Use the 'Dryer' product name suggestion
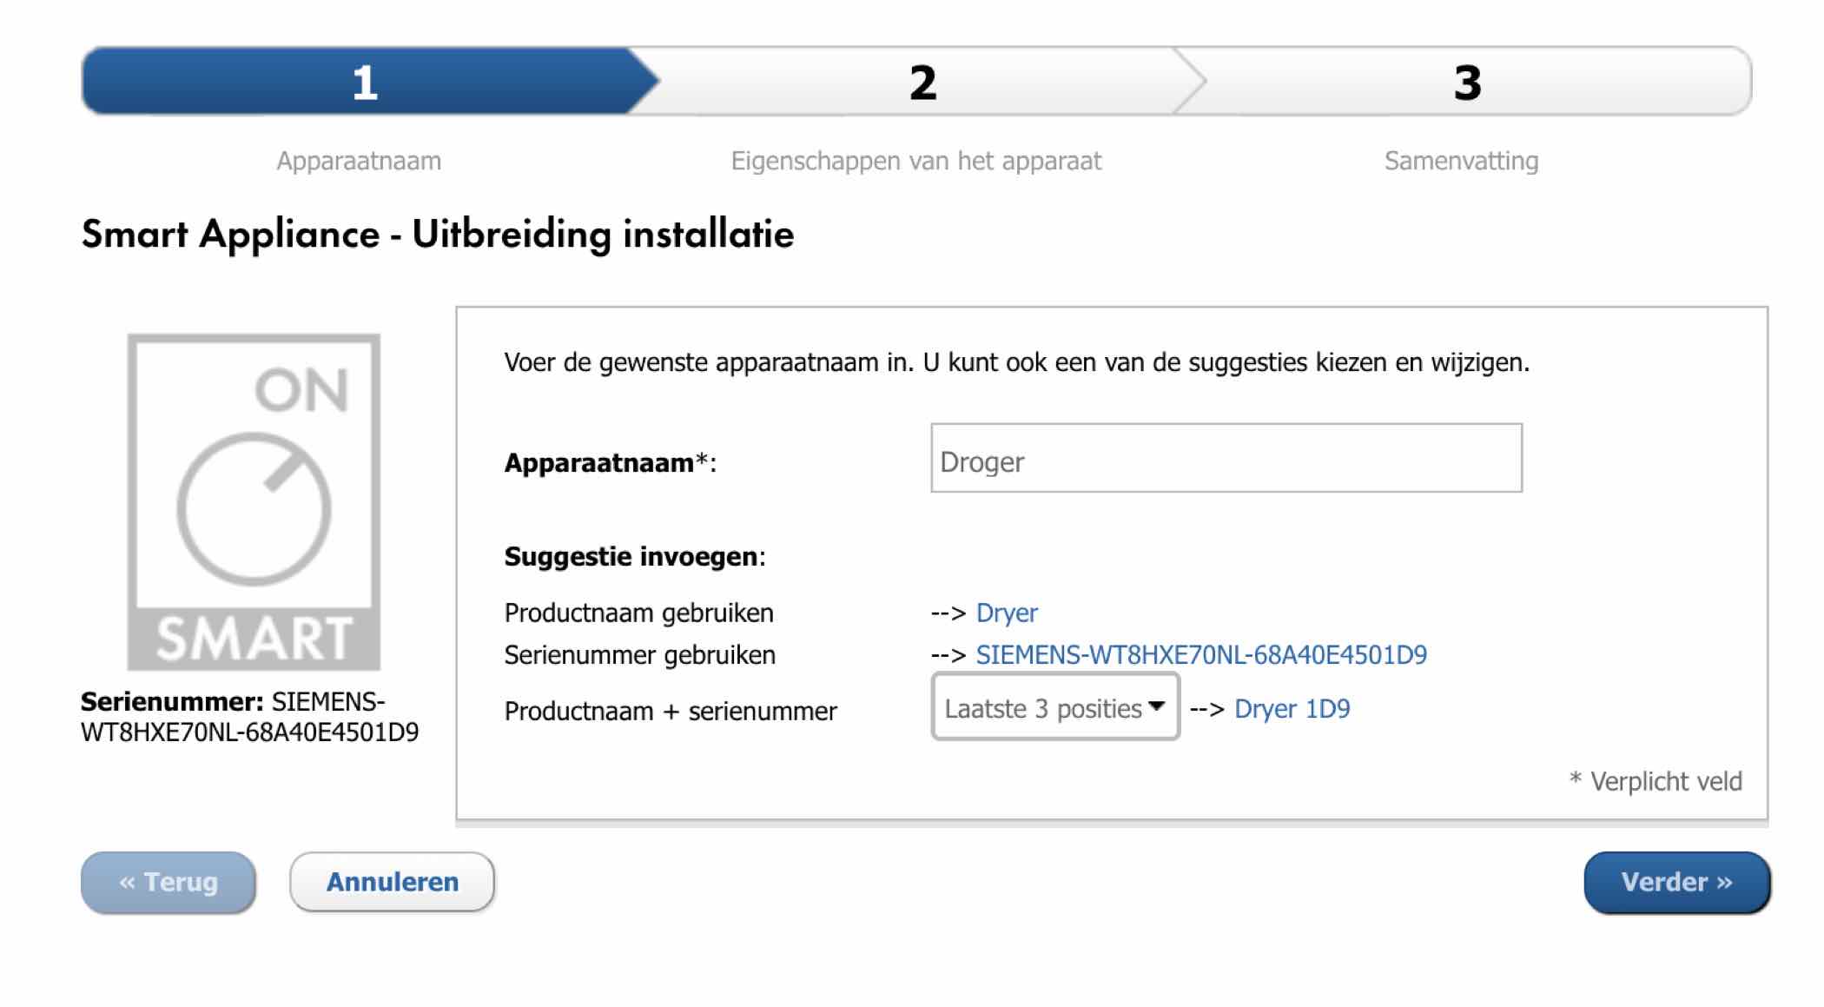Viewport: 1824px width, 1007px height. point(1007,613)
